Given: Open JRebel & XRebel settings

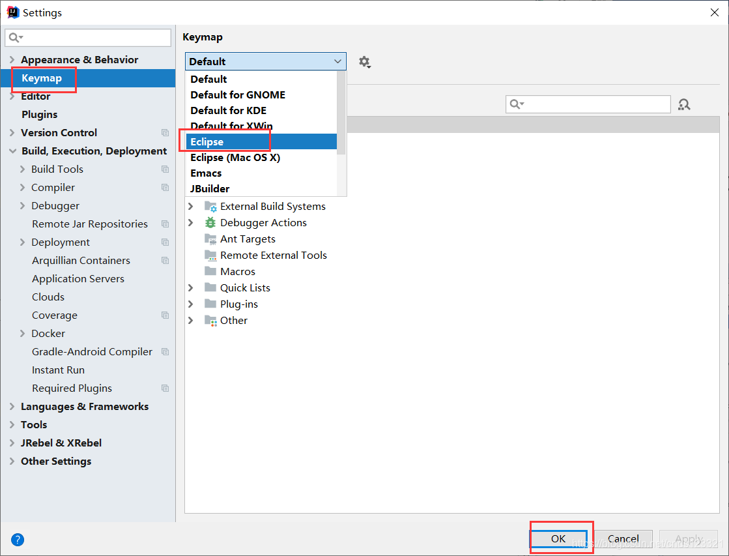Looking at the screenshot, I should point(61,443).
